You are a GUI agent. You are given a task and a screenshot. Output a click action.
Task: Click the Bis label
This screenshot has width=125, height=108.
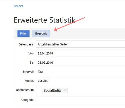[x=32, y=63]
